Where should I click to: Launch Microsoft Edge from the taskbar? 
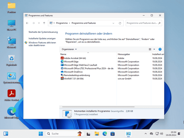pyautogui.click(x=105, y=134)
